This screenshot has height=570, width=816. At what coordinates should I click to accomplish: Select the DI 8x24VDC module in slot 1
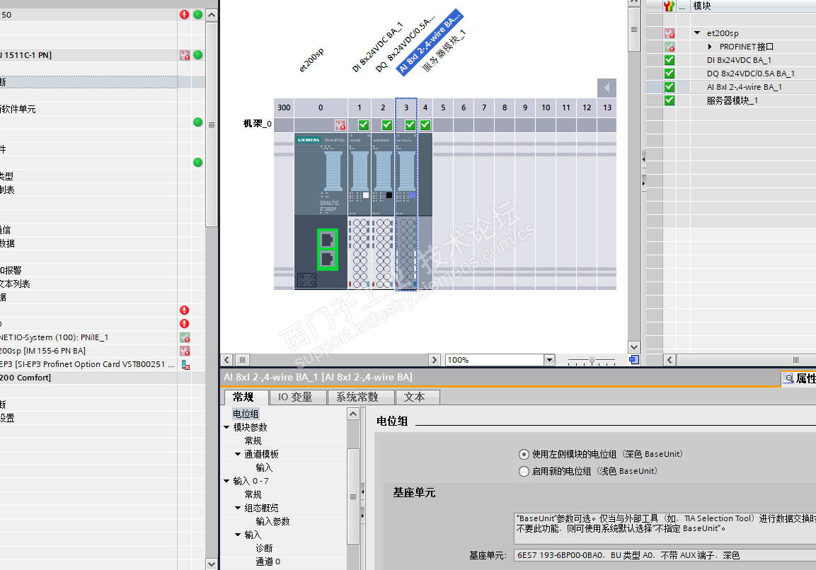tap(359, 211)
